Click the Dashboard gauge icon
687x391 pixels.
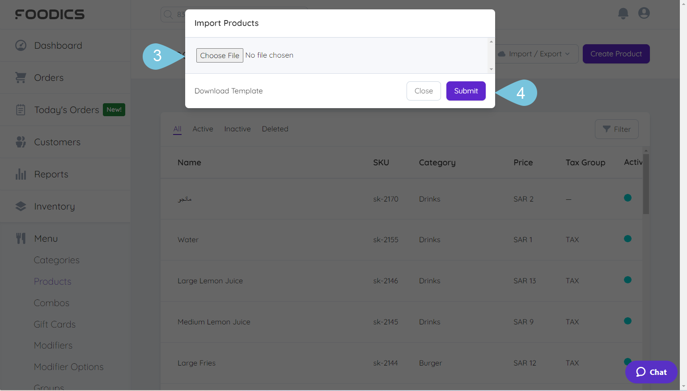click(x=21, y=46)
